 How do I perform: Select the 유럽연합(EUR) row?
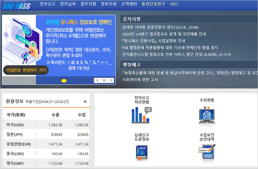(46, 144)
